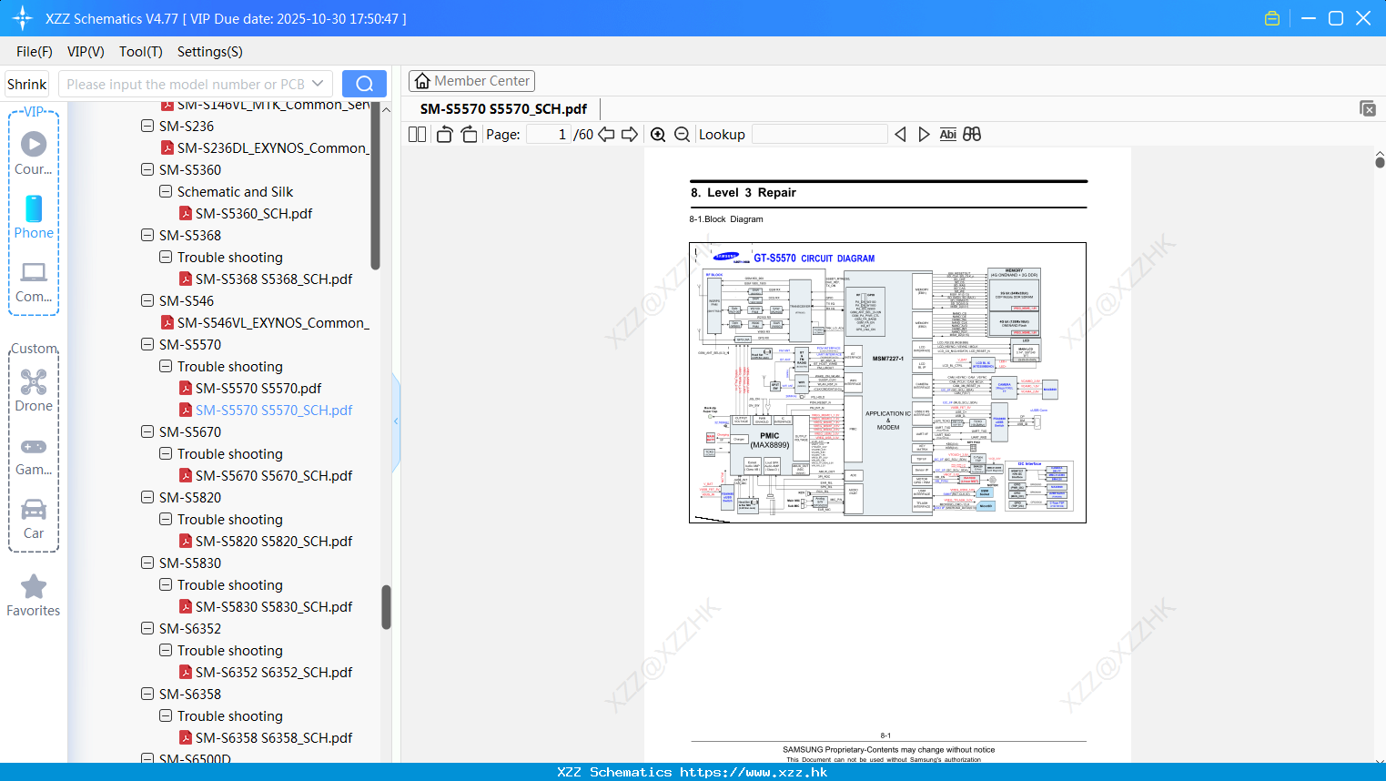
Task: Find previous lookup match
Action: pyautogui.click(x=900, y=135)
